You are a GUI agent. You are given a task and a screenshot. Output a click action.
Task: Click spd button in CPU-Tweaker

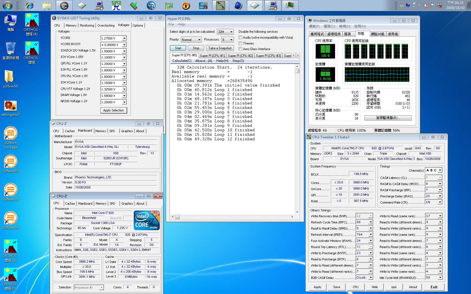coord(394,287)
